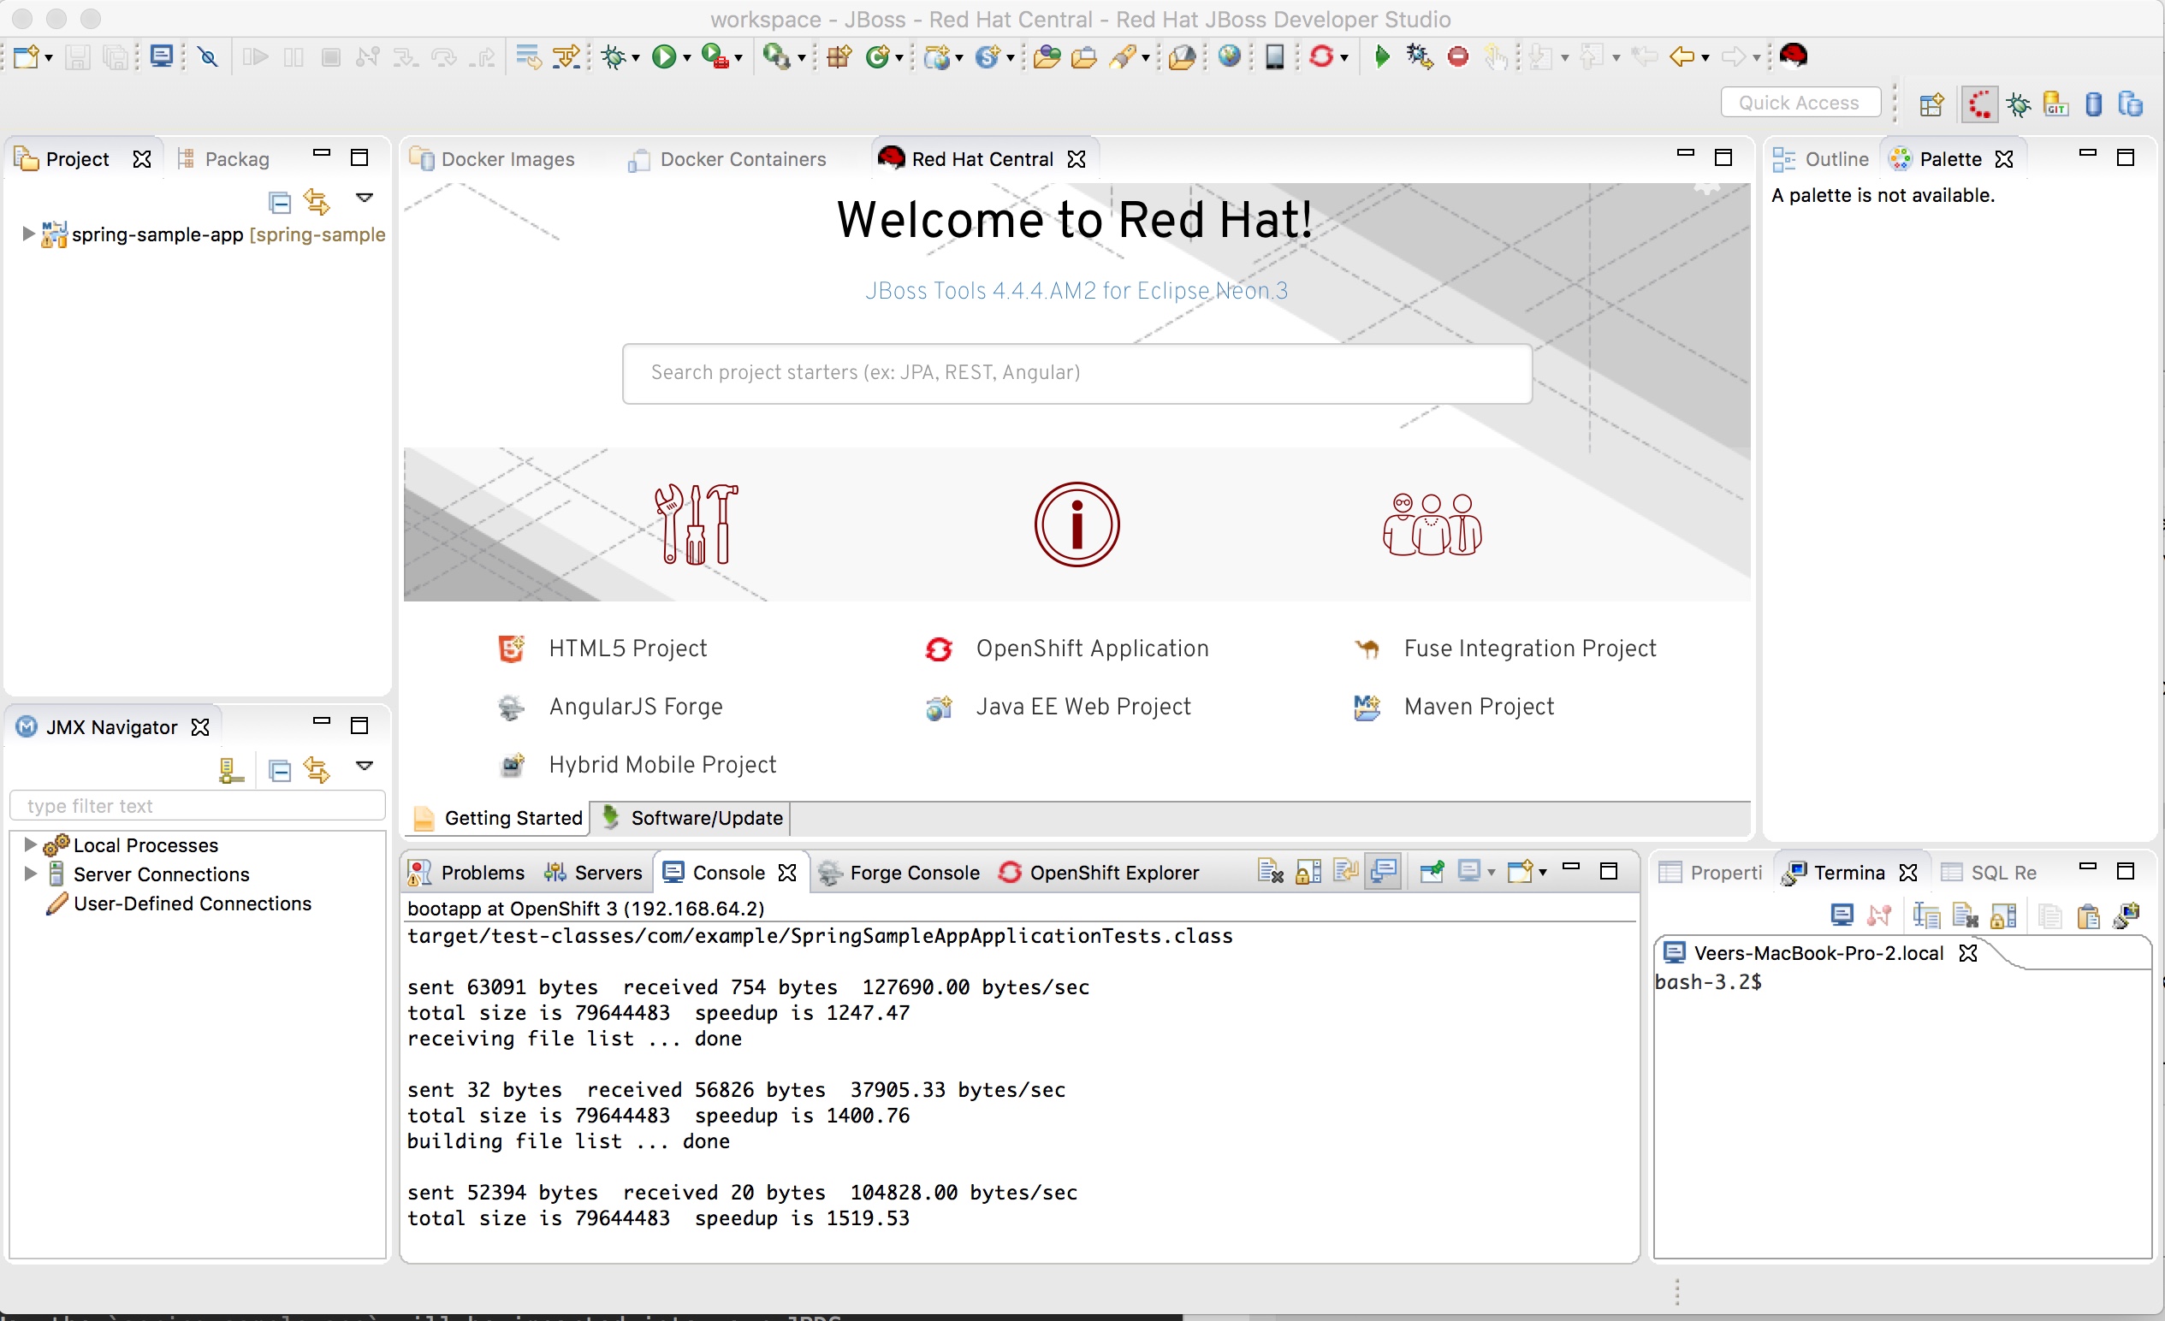
Task: Click the tools wrench and hammer graphic
Action: 696,524
